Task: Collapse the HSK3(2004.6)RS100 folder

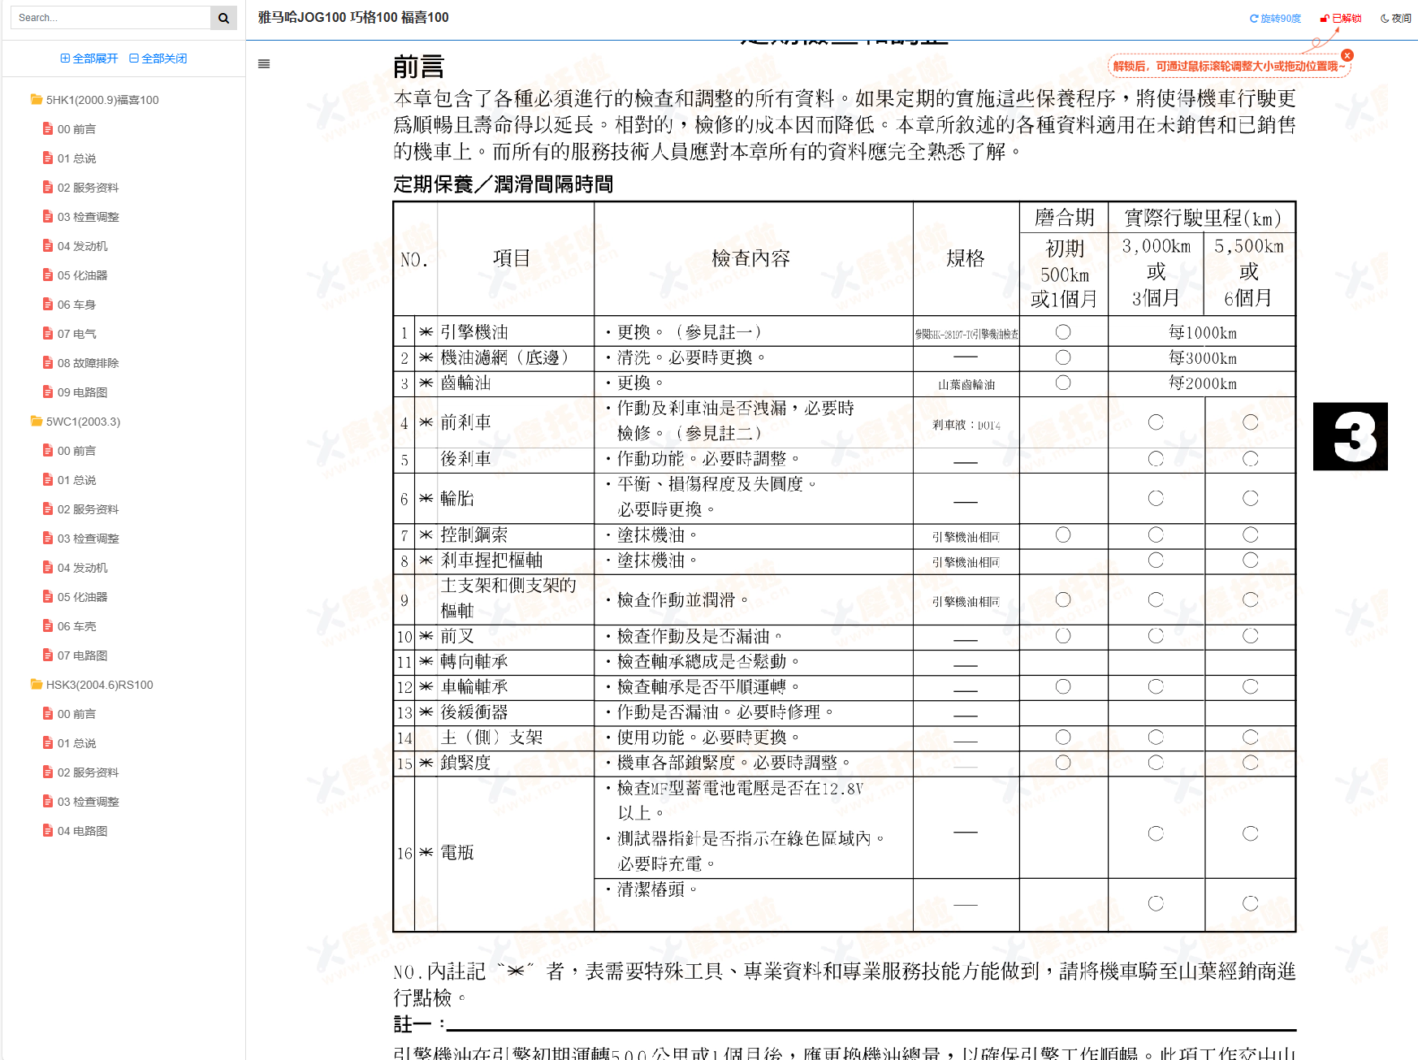Action: pyautogui.click(x=91, y=685)
